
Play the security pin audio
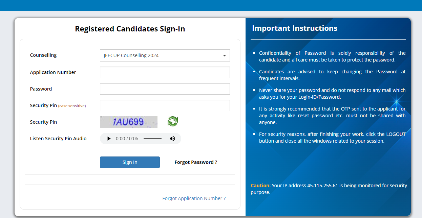click(x=109, y=139)
